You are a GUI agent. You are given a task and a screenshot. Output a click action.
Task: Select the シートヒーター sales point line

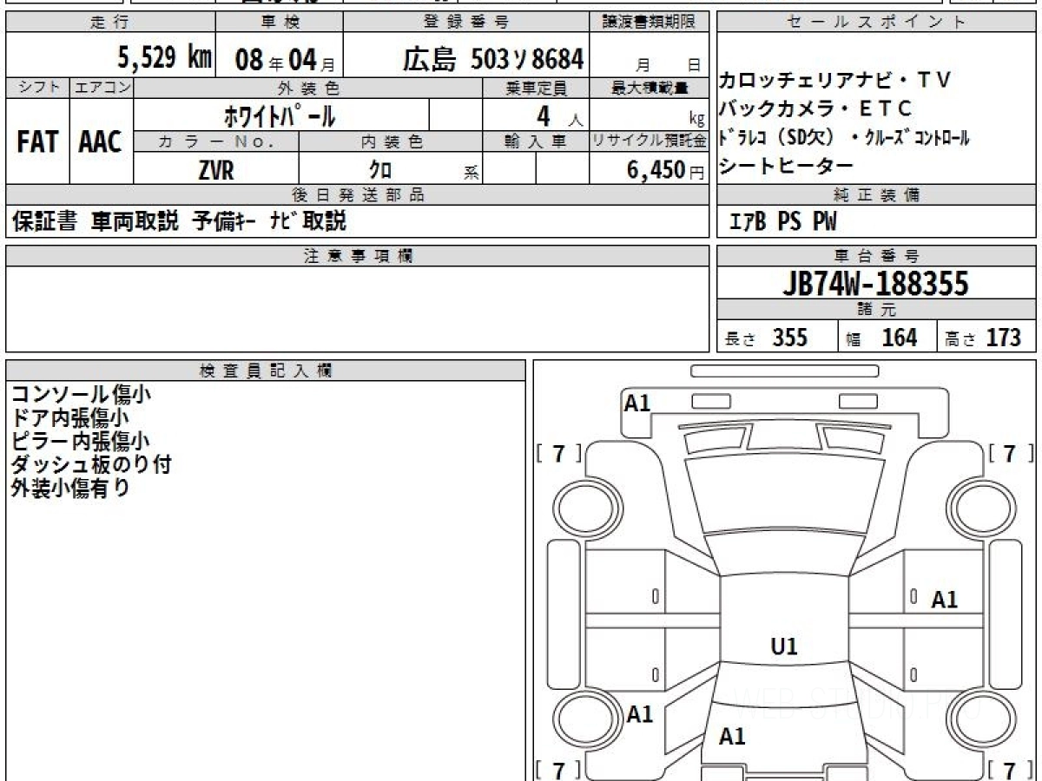[x=786, y=167]
